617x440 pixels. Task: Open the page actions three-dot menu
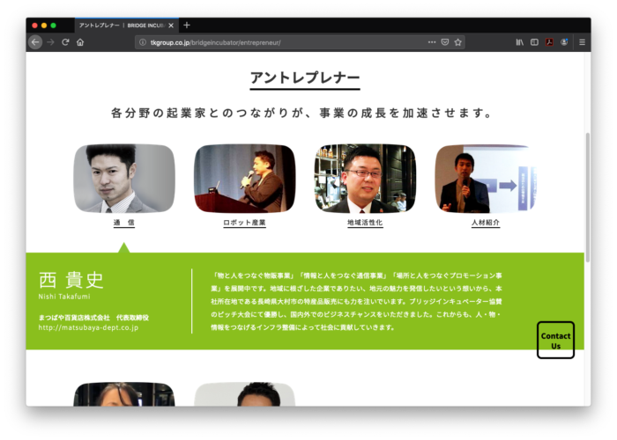coord(431,42)
